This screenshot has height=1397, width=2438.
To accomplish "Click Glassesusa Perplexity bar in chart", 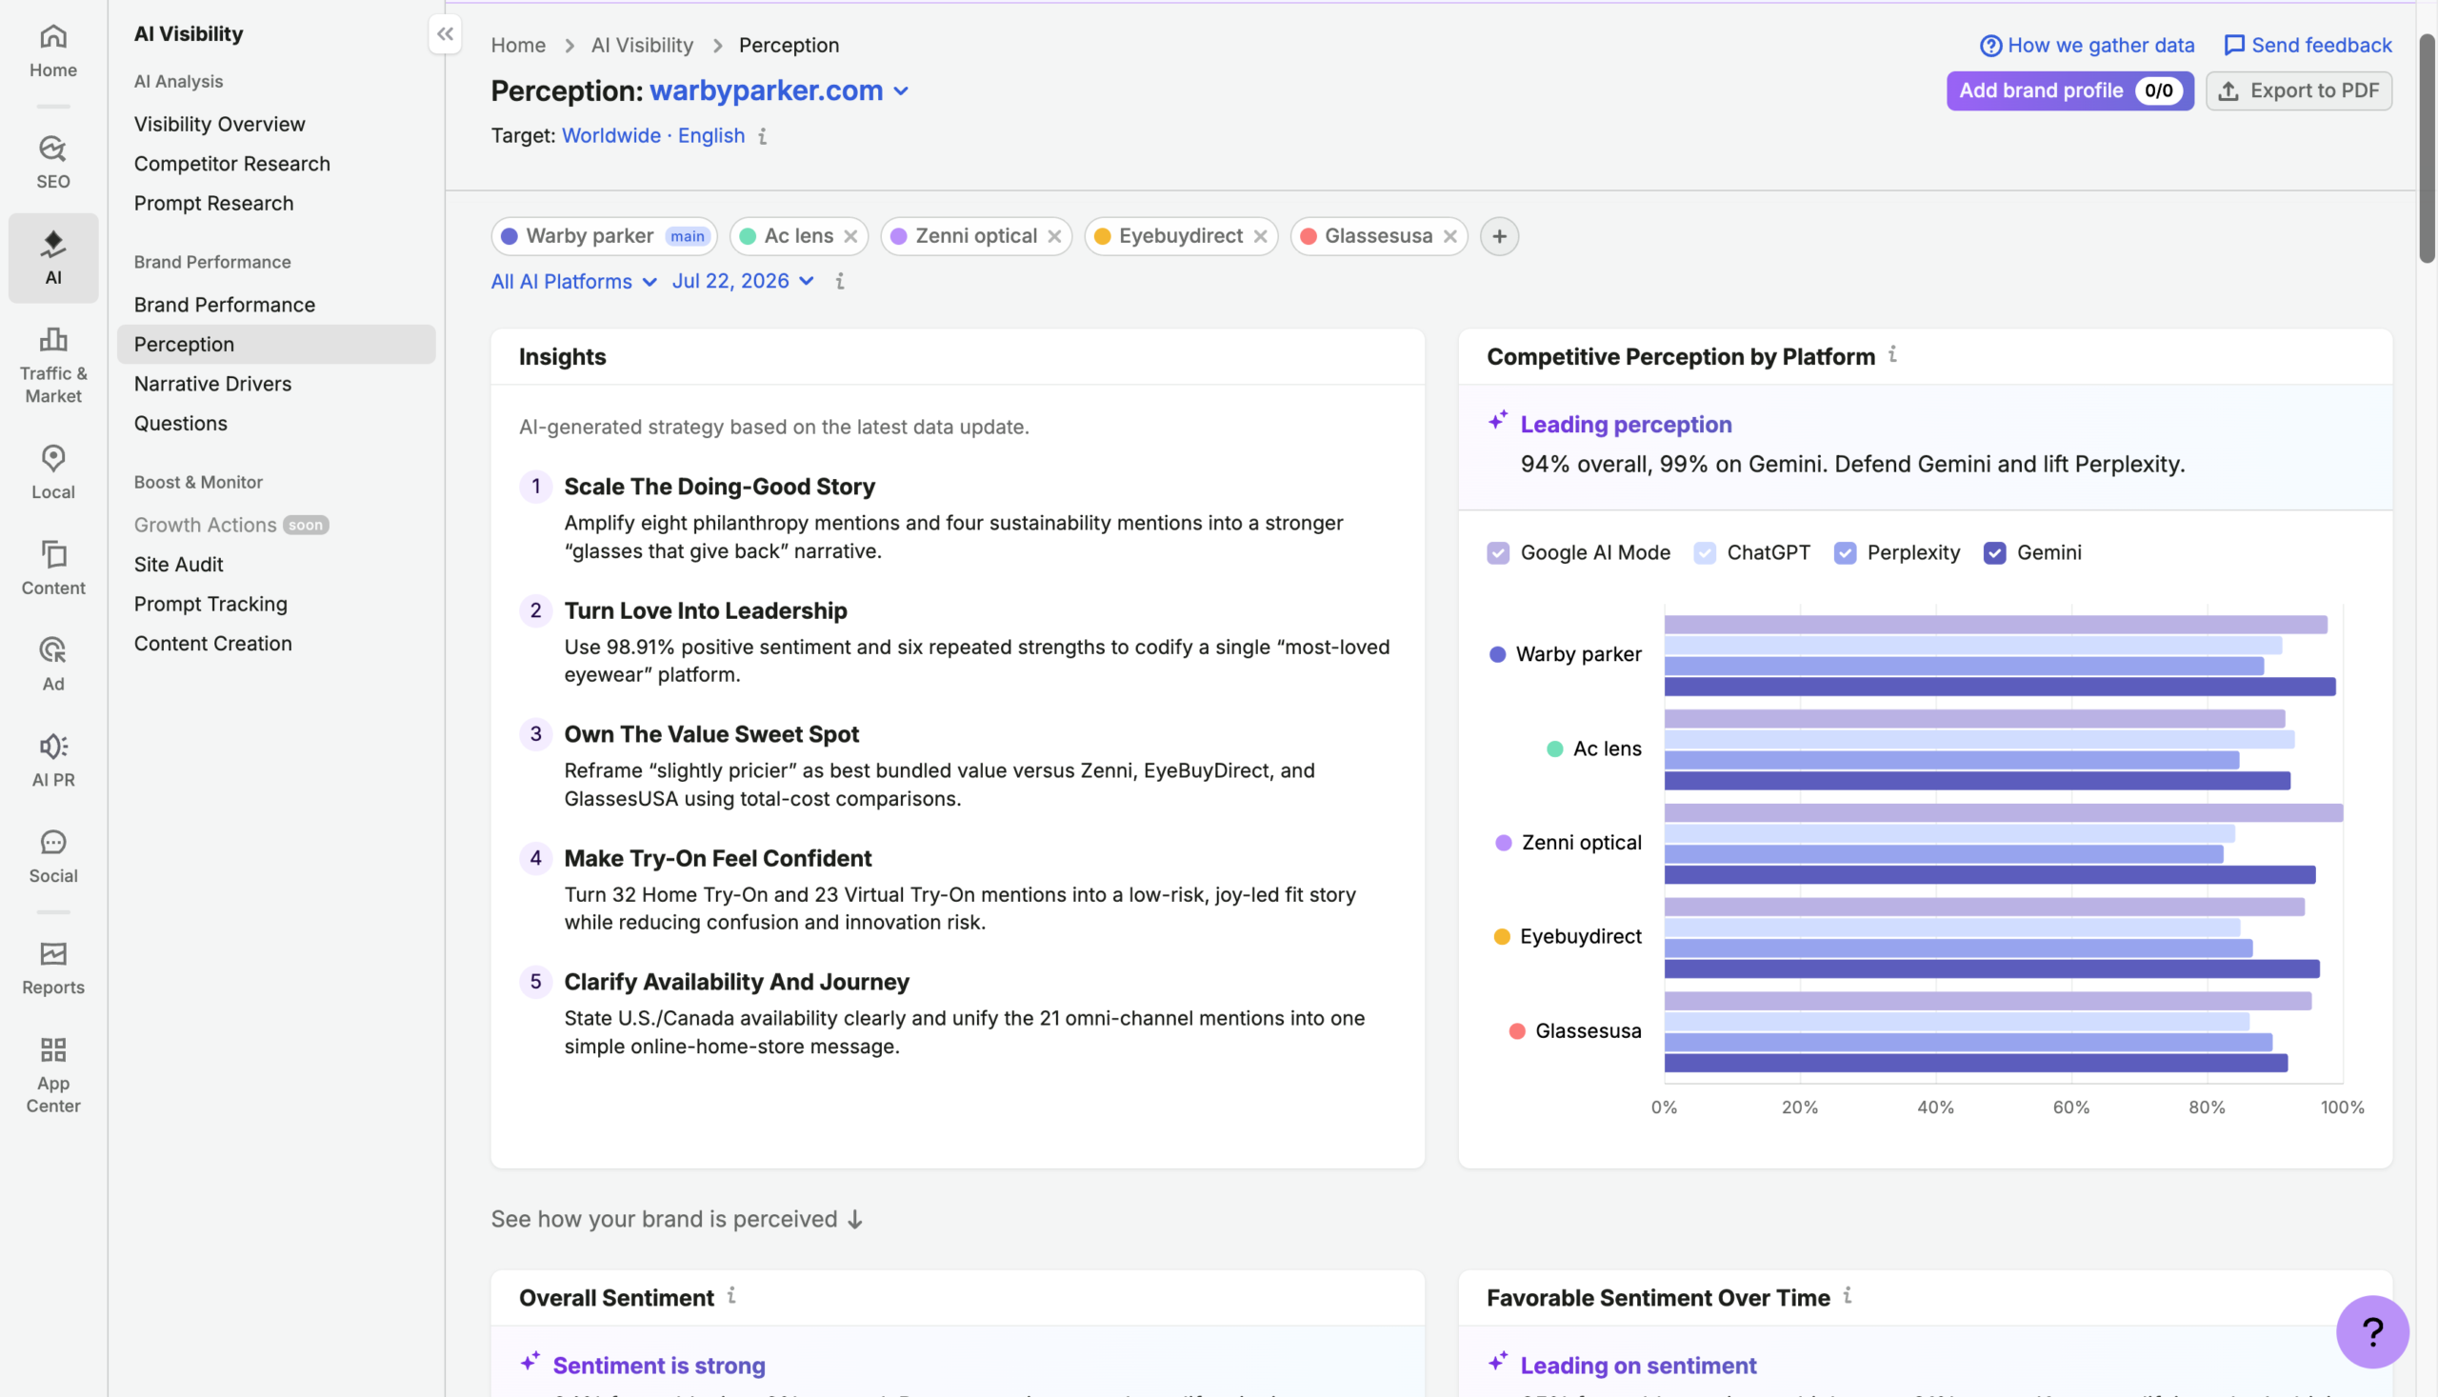I will pyautogui.click(x=1968, y=1042).
